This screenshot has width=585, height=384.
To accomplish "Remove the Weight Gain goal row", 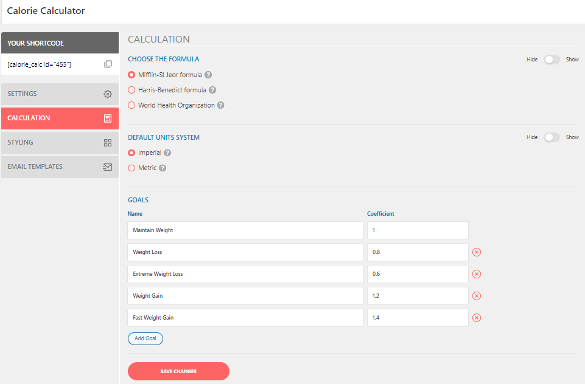I will pos(477,296).
